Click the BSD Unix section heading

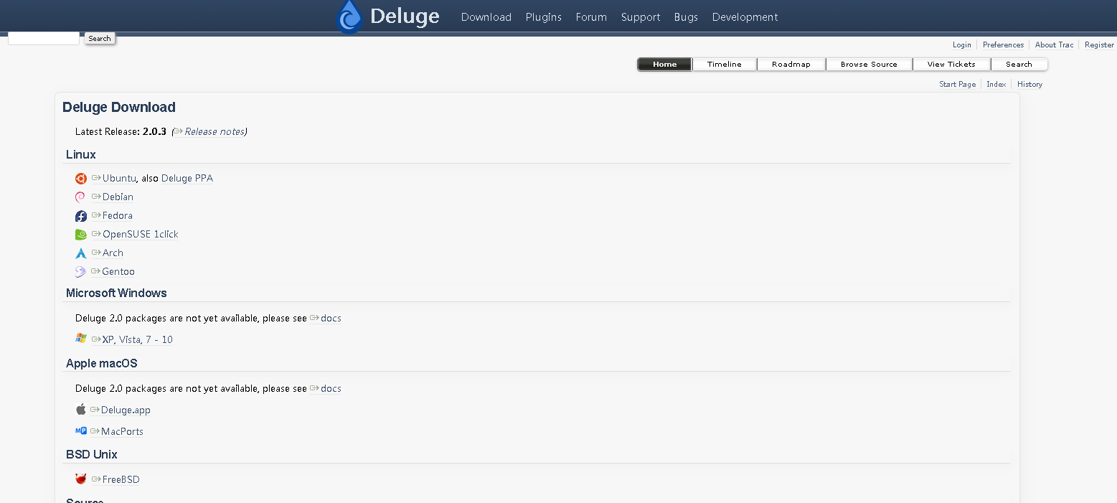click(92, 455)
